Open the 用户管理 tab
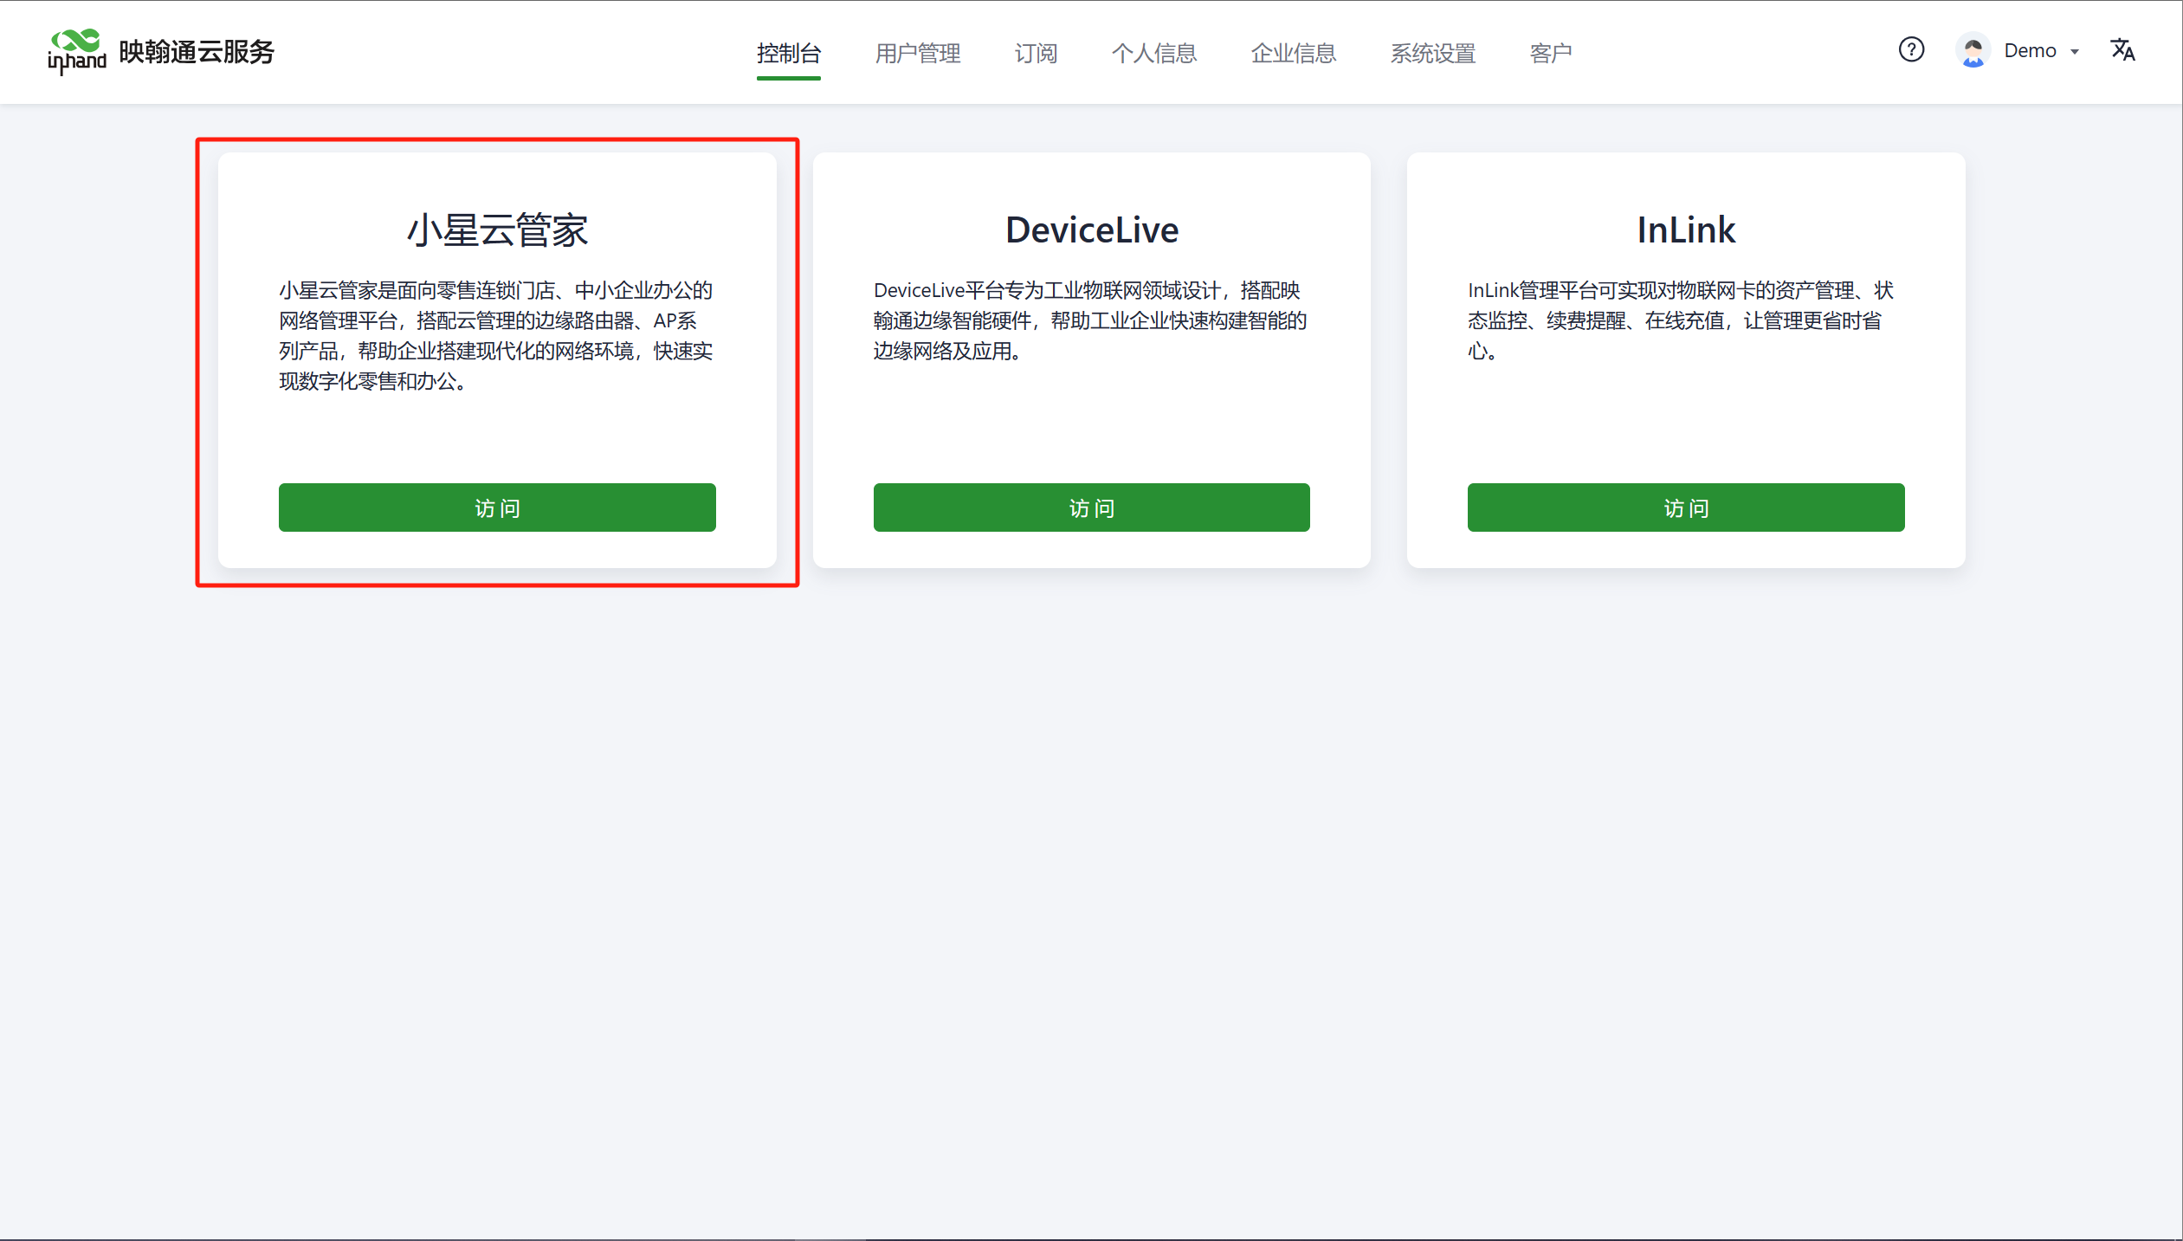2183x1241 pixels. point(918,54)
